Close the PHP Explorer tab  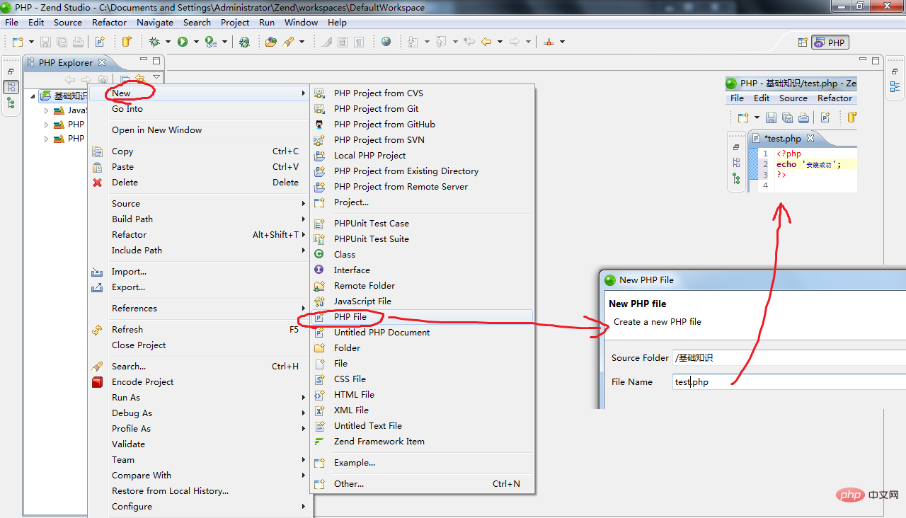point(101,62)
